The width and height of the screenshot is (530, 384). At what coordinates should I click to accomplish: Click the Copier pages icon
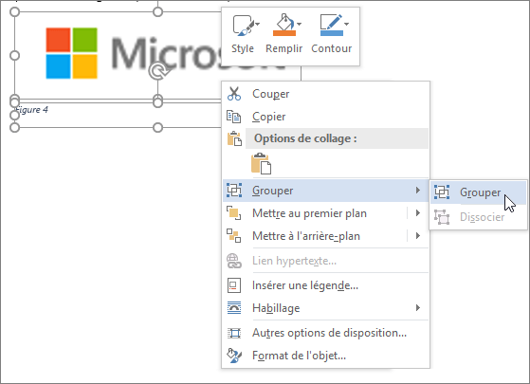234,117
